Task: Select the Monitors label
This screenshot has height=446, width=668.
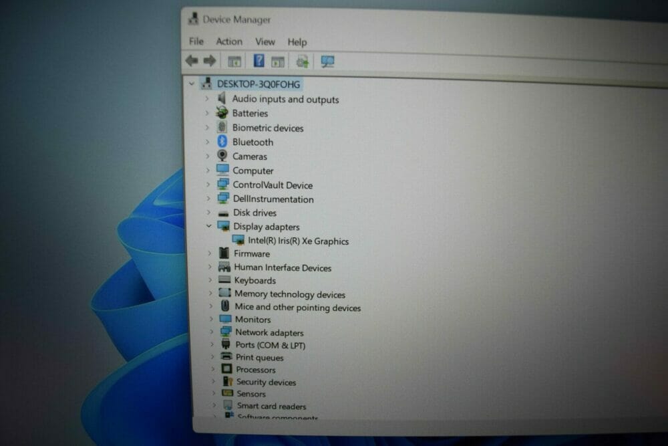Action: [x=253, y=320]
